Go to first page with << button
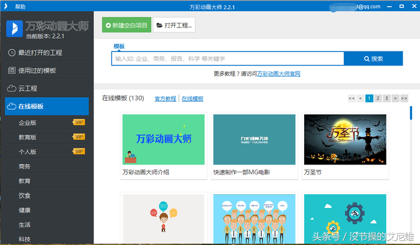 pos(352,98)
